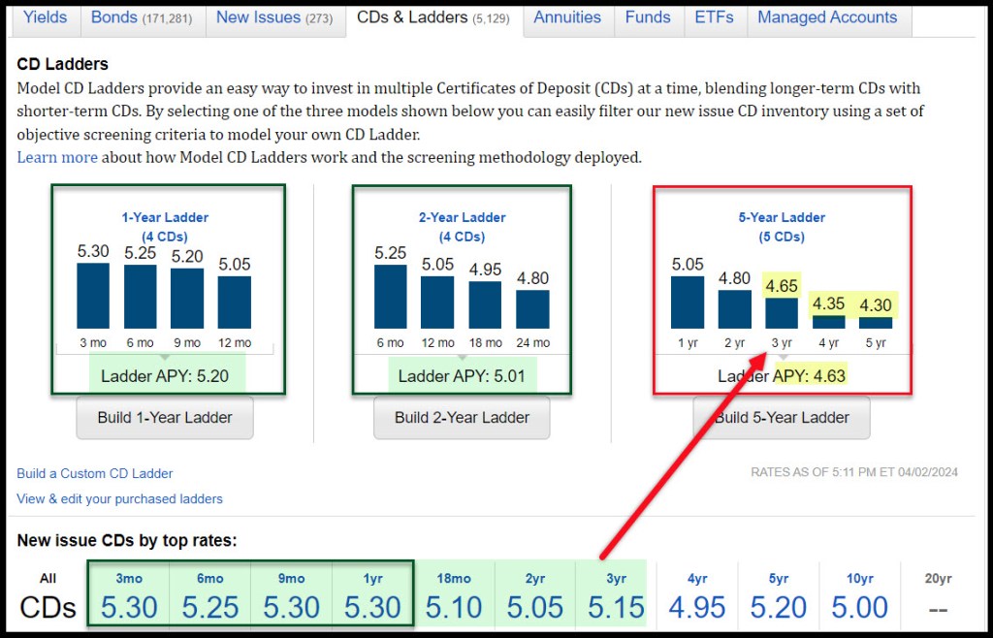Switch to the ETFs tab

tap(714, 17)
